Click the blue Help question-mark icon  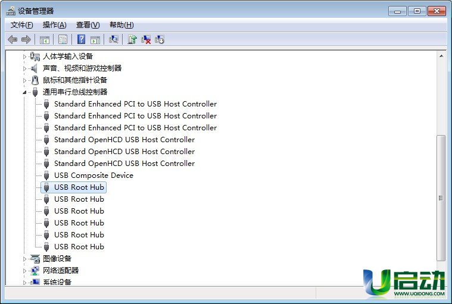click(82, 39)
